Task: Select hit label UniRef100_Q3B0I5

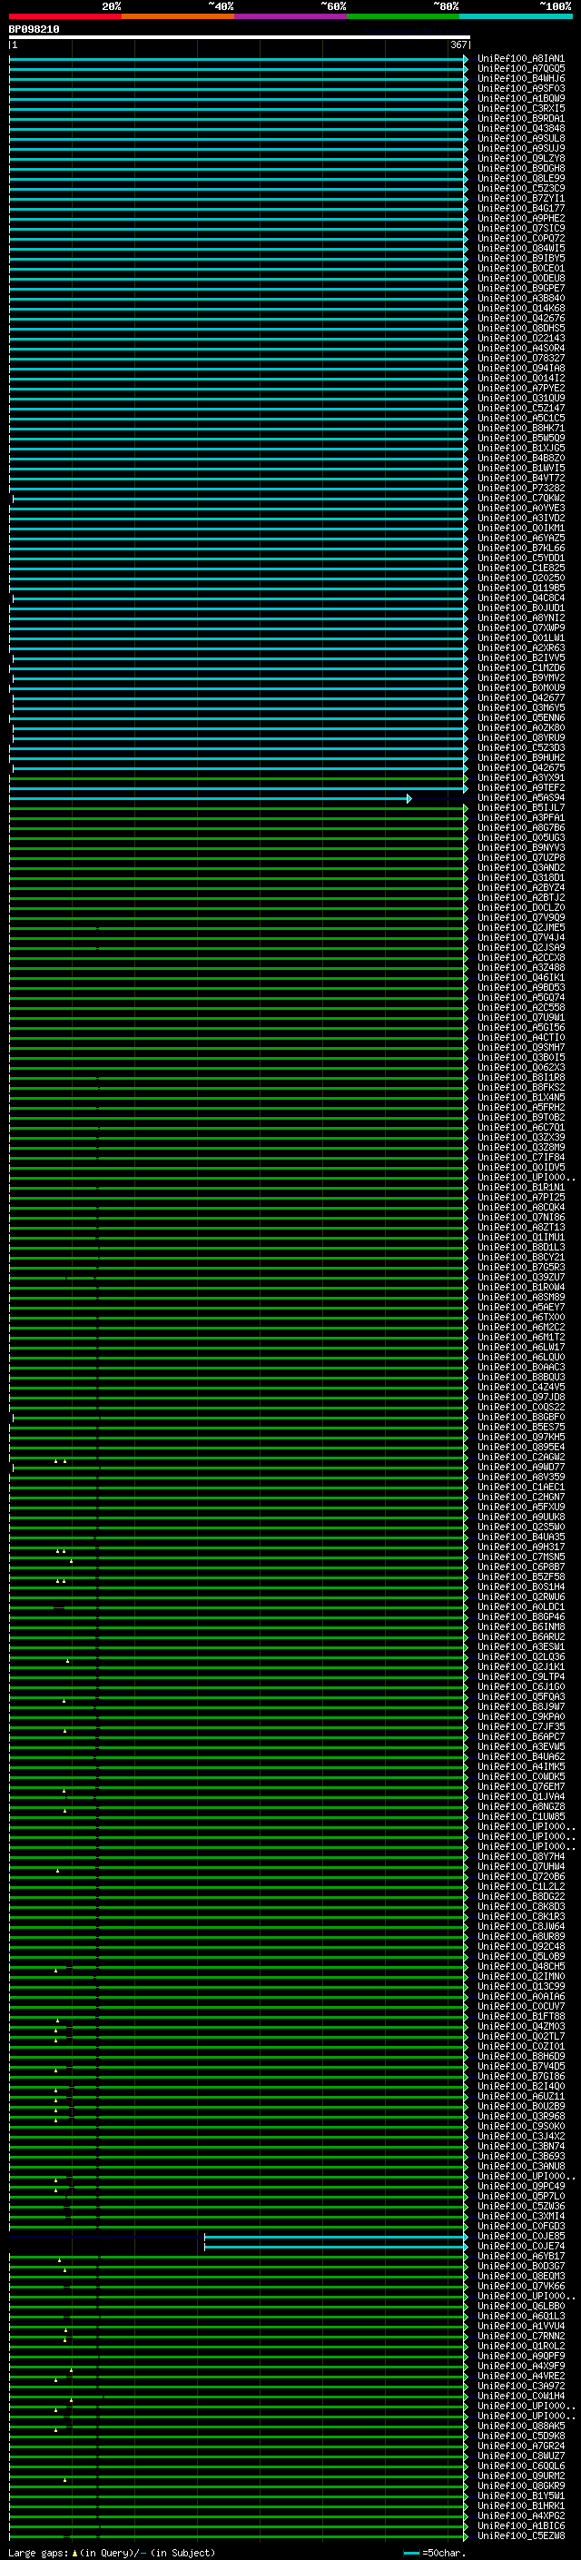Action: click(521, 1057)
